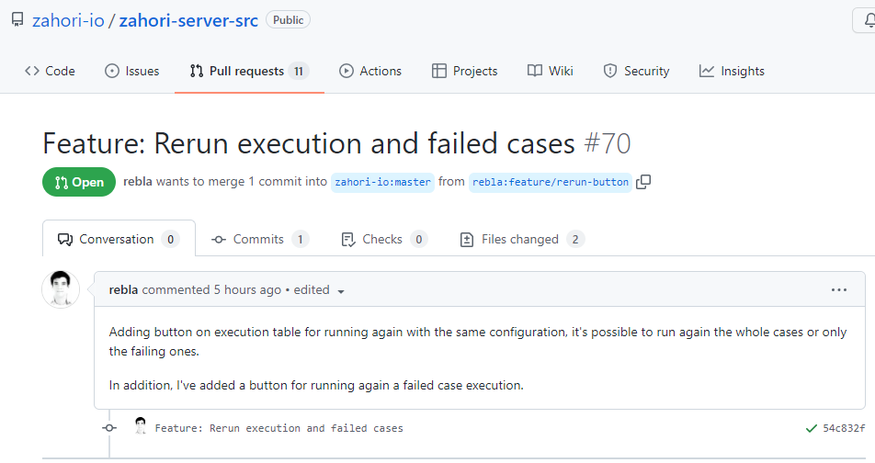Image resolution: width=875 pixels, height=463 pixels.
Task: Open the zahori-io organization link
Action: point(68,20)
